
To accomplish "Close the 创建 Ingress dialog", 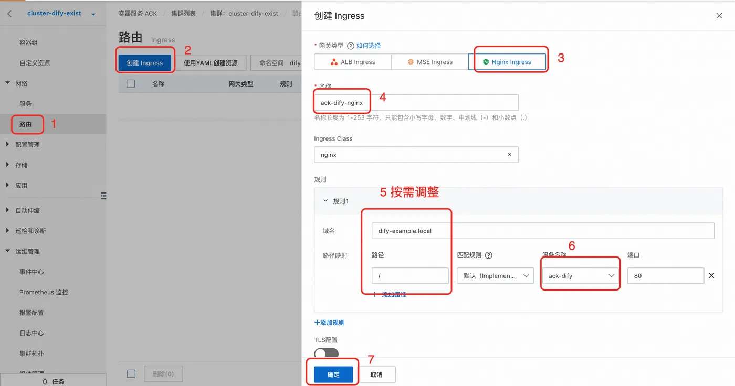I will (719, 16).
